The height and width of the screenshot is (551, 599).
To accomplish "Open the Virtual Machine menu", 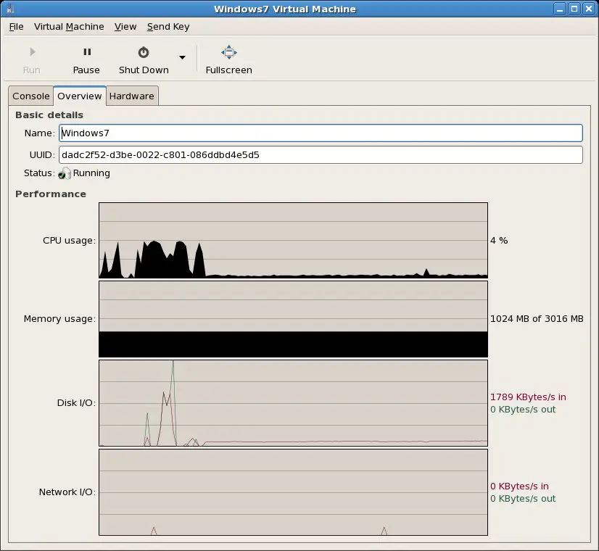I will 69,27.
